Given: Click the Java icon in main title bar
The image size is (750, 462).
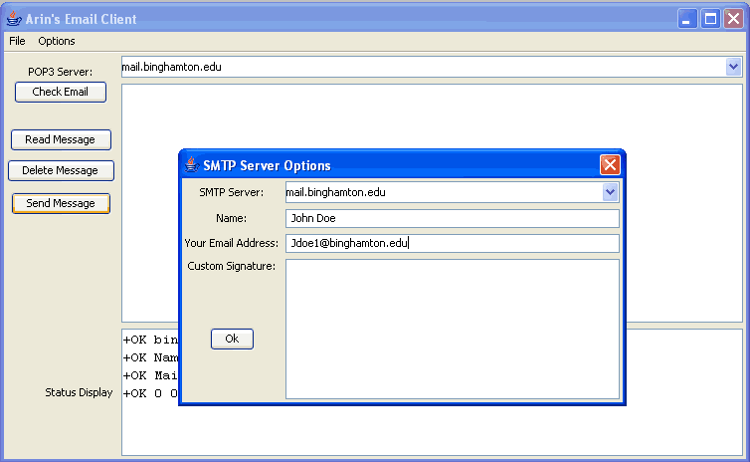Looking at the screenshot, I should tap(14, 19).
